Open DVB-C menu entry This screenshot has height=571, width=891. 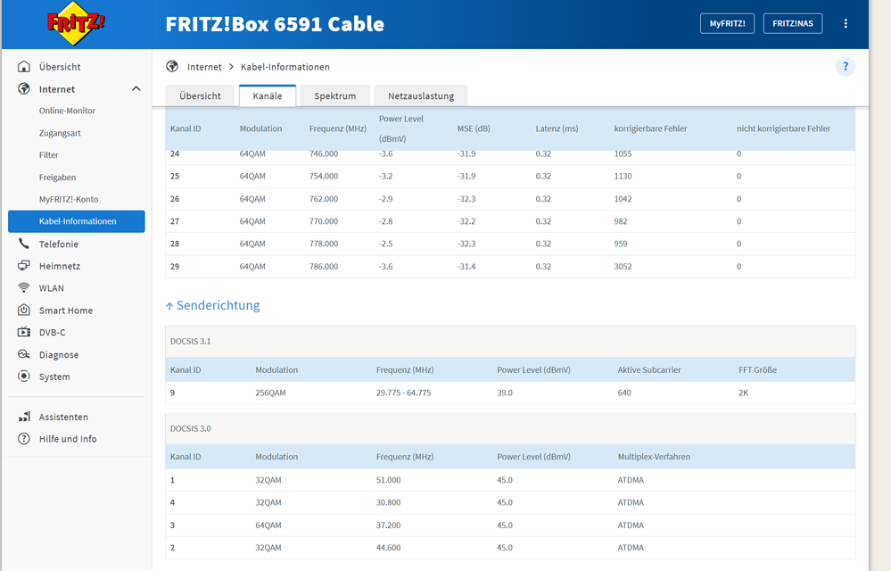click(x=53, y=333)
